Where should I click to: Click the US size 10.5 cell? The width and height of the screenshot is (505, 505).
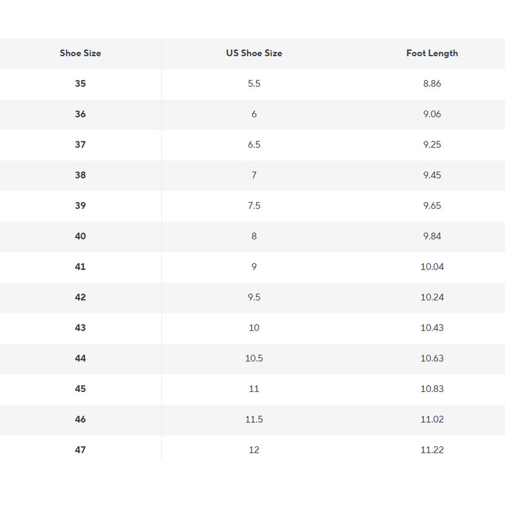click(254, 358)
